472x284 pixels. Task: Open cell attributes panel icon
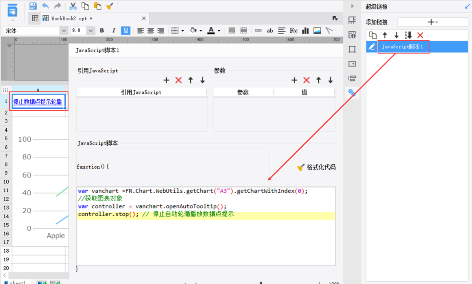[x=352, y=20]
